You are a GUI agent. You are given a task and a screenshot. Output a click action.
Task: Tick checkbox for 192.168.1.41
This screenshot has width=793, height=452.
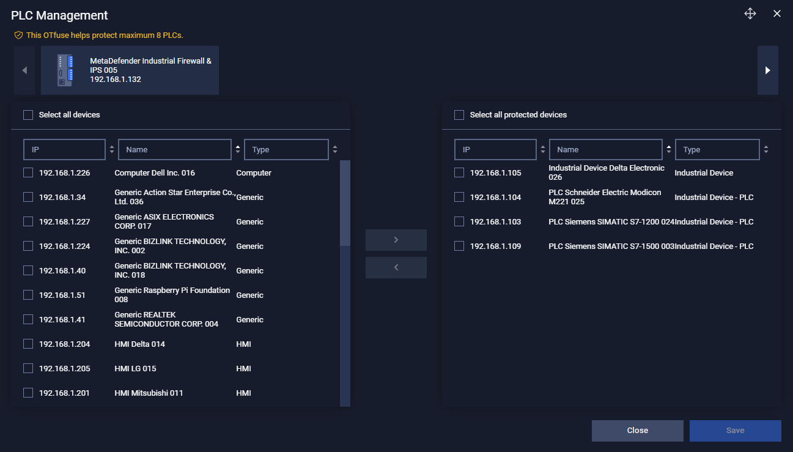28,319
